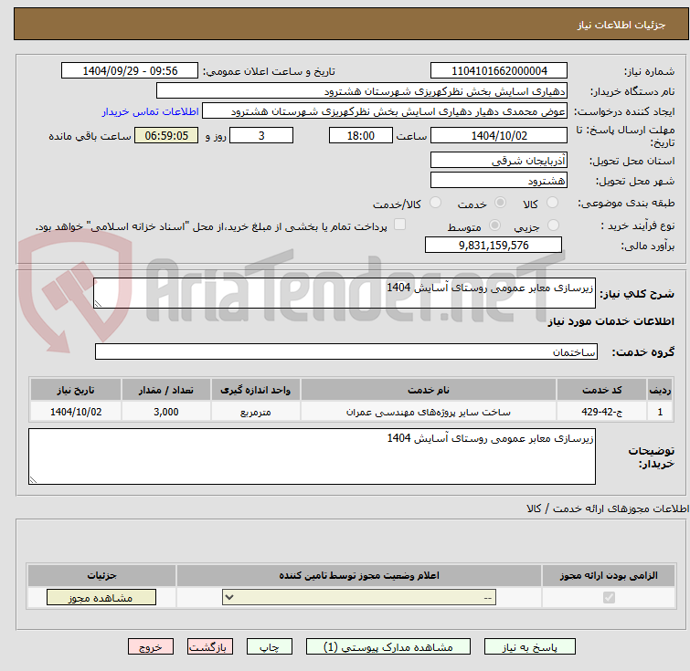The height and width of the screenshot is (671, 690).
Task: Click the province field آذربایجان شرقی
Action: coord(499,160)
